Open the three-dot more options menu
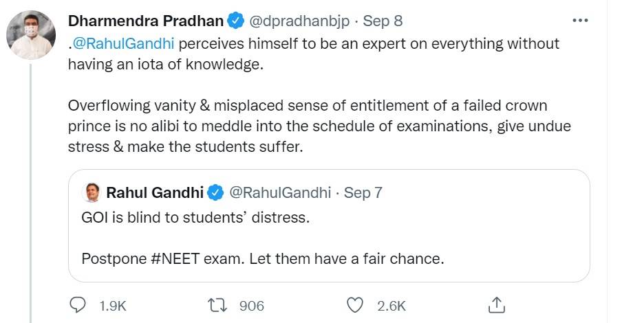 point(580,20)
